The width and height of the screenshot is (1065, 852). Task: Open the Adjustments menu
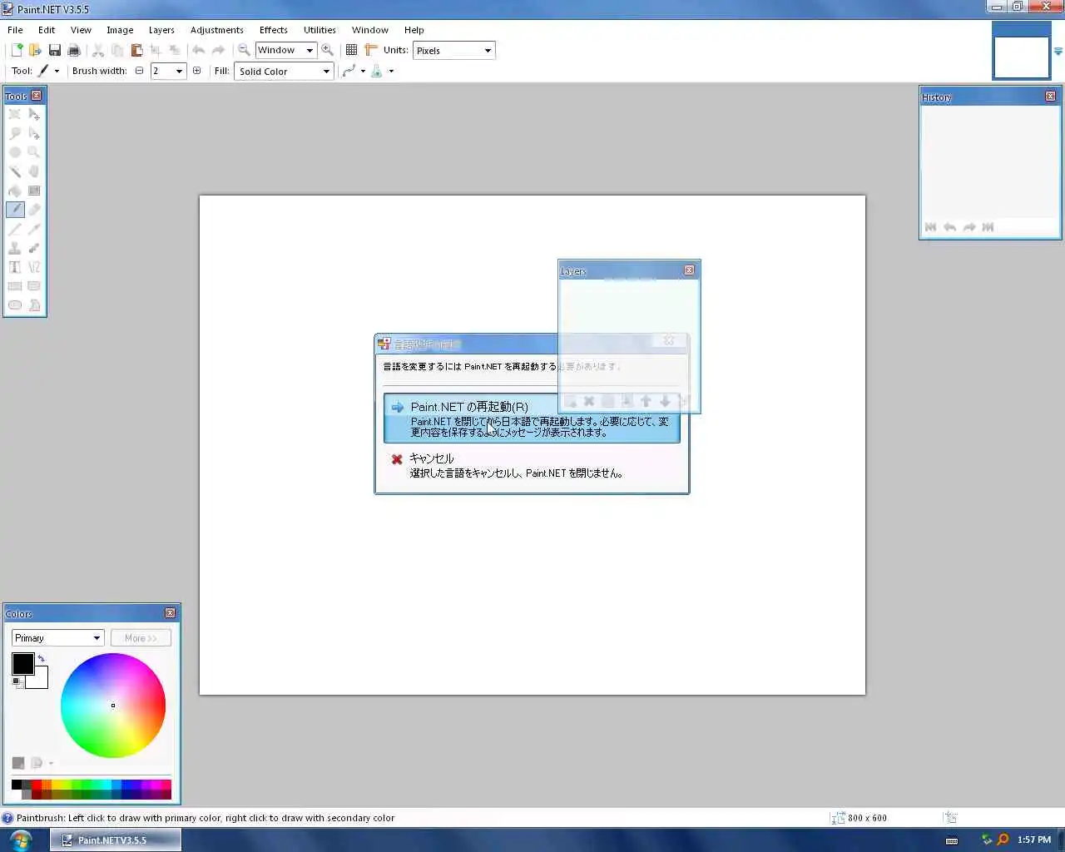[x=216, y=30]
